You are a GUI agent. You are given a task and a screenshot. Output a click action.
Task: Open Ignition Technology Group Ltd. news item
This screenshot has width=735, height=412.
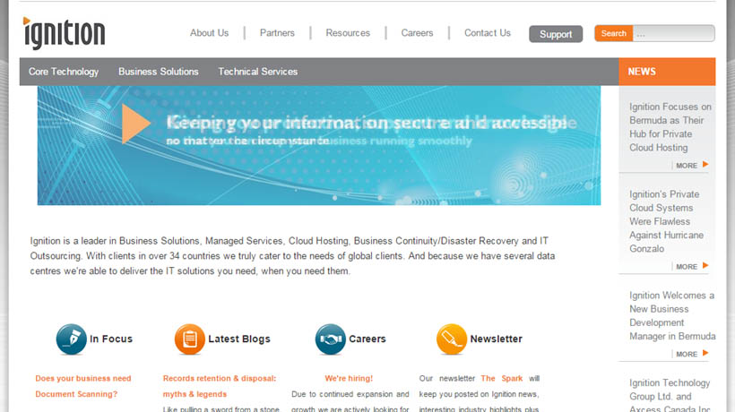670,396
